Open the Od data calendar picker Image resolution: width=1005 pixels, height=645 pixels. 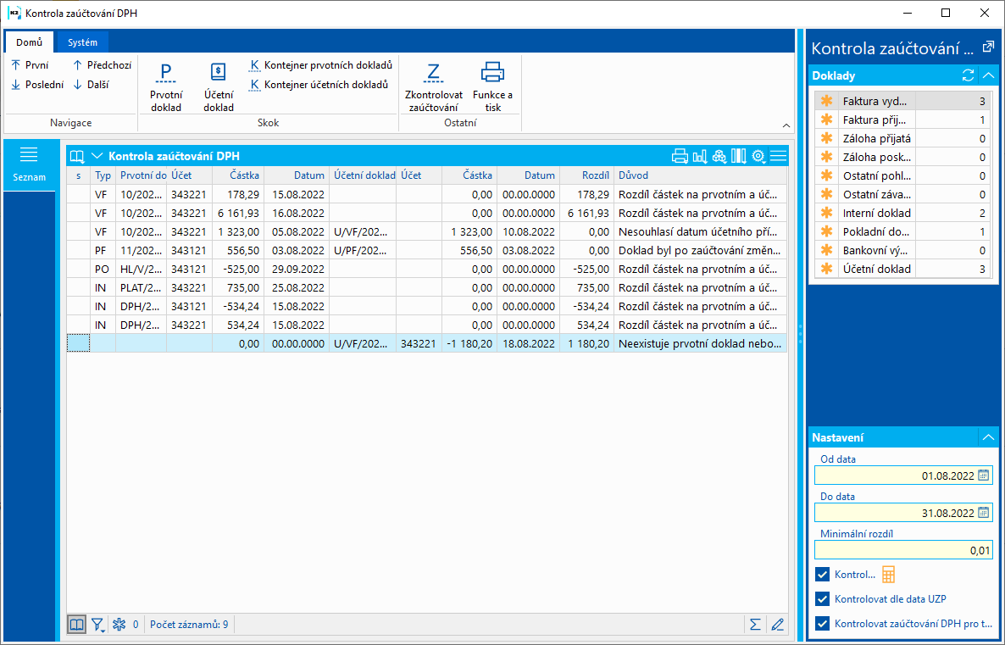click(984, 475)
